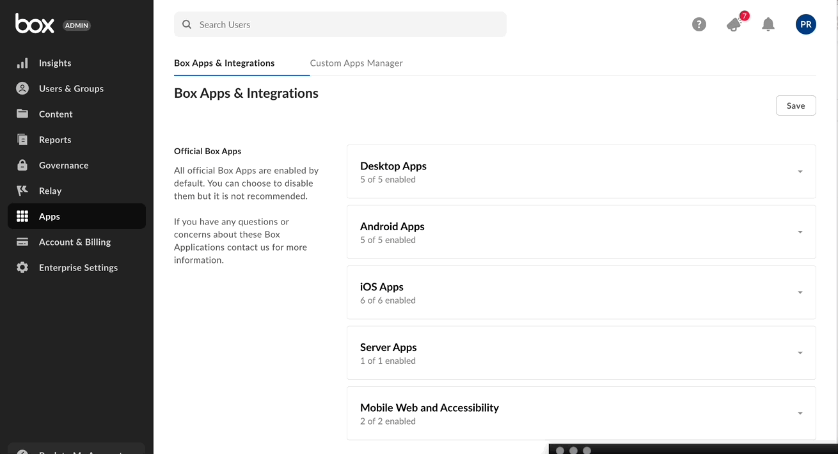838x454 pixels.
Task: Click the Governance lock icon
Action: [x=22, y=165]
